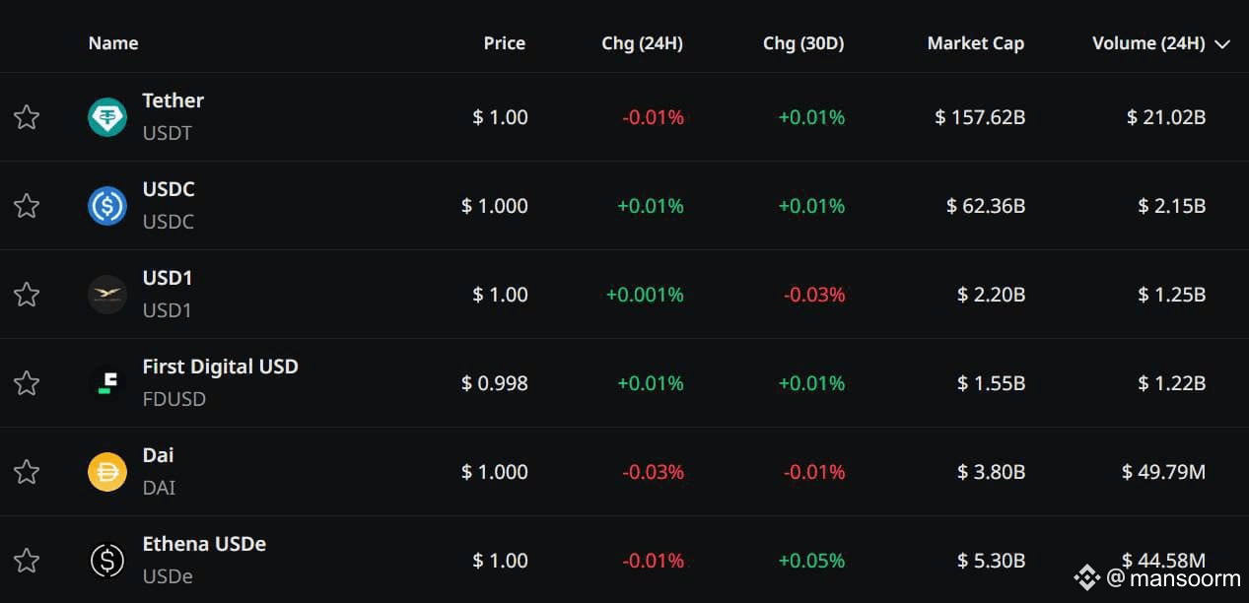Click the Ethena USDe coin icon

(x=107, y=561)
